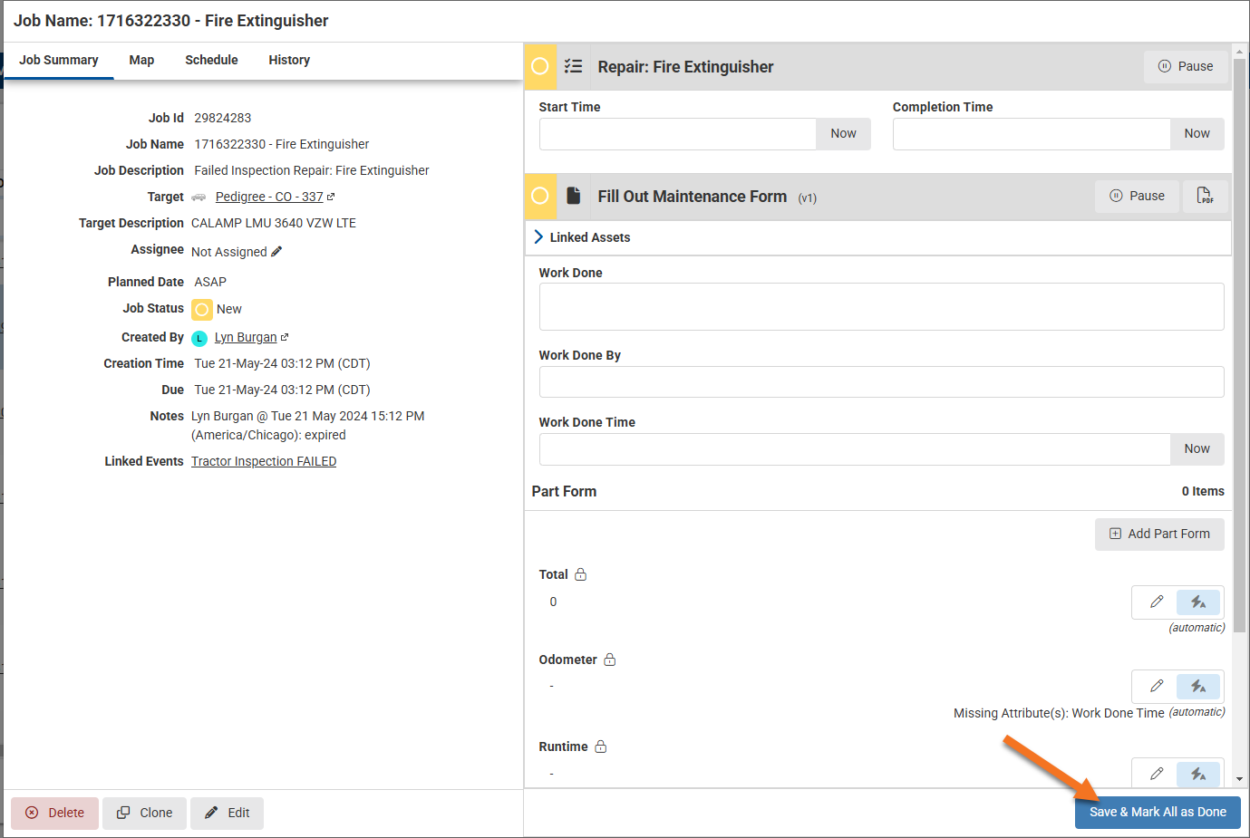The width and height of the screenshot is (1250, 838).
Task: Open the Lyn Burgan user link
Action: coord(246,337)
